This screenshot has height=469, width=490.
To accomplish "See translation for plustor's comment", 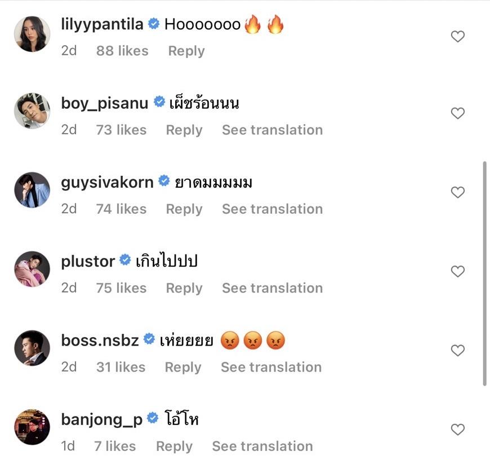I will 272,288.
